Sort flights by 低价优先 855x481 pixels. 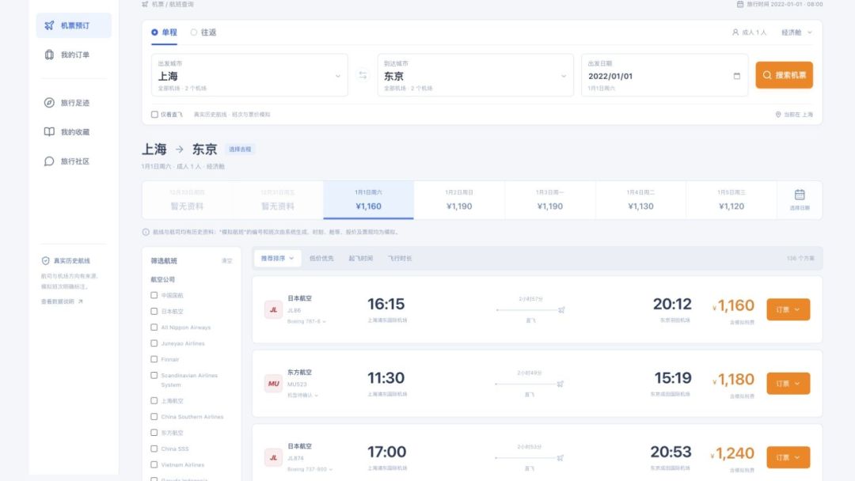point(321,258)
